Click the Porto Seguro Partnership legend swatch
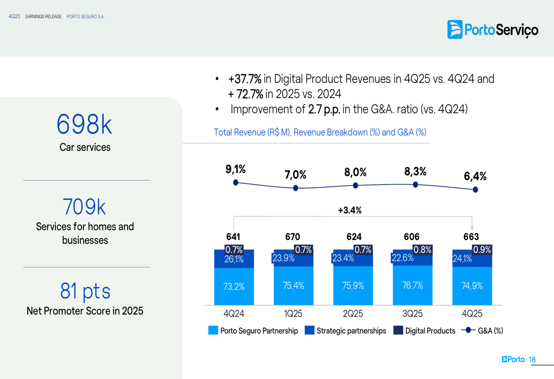Screen dimensions: 554x379 pyautogui.click(x=213, y=330)
